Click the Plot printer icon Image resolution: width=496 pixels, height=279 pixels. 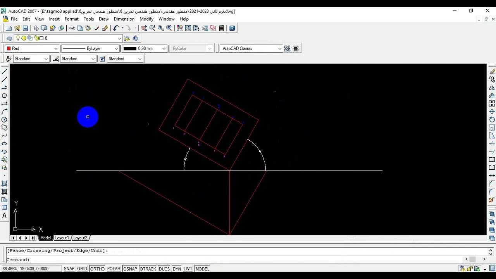(x=36, y=28)
